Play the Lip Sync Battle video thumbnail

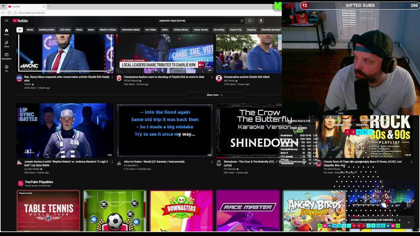click(65, 131)
